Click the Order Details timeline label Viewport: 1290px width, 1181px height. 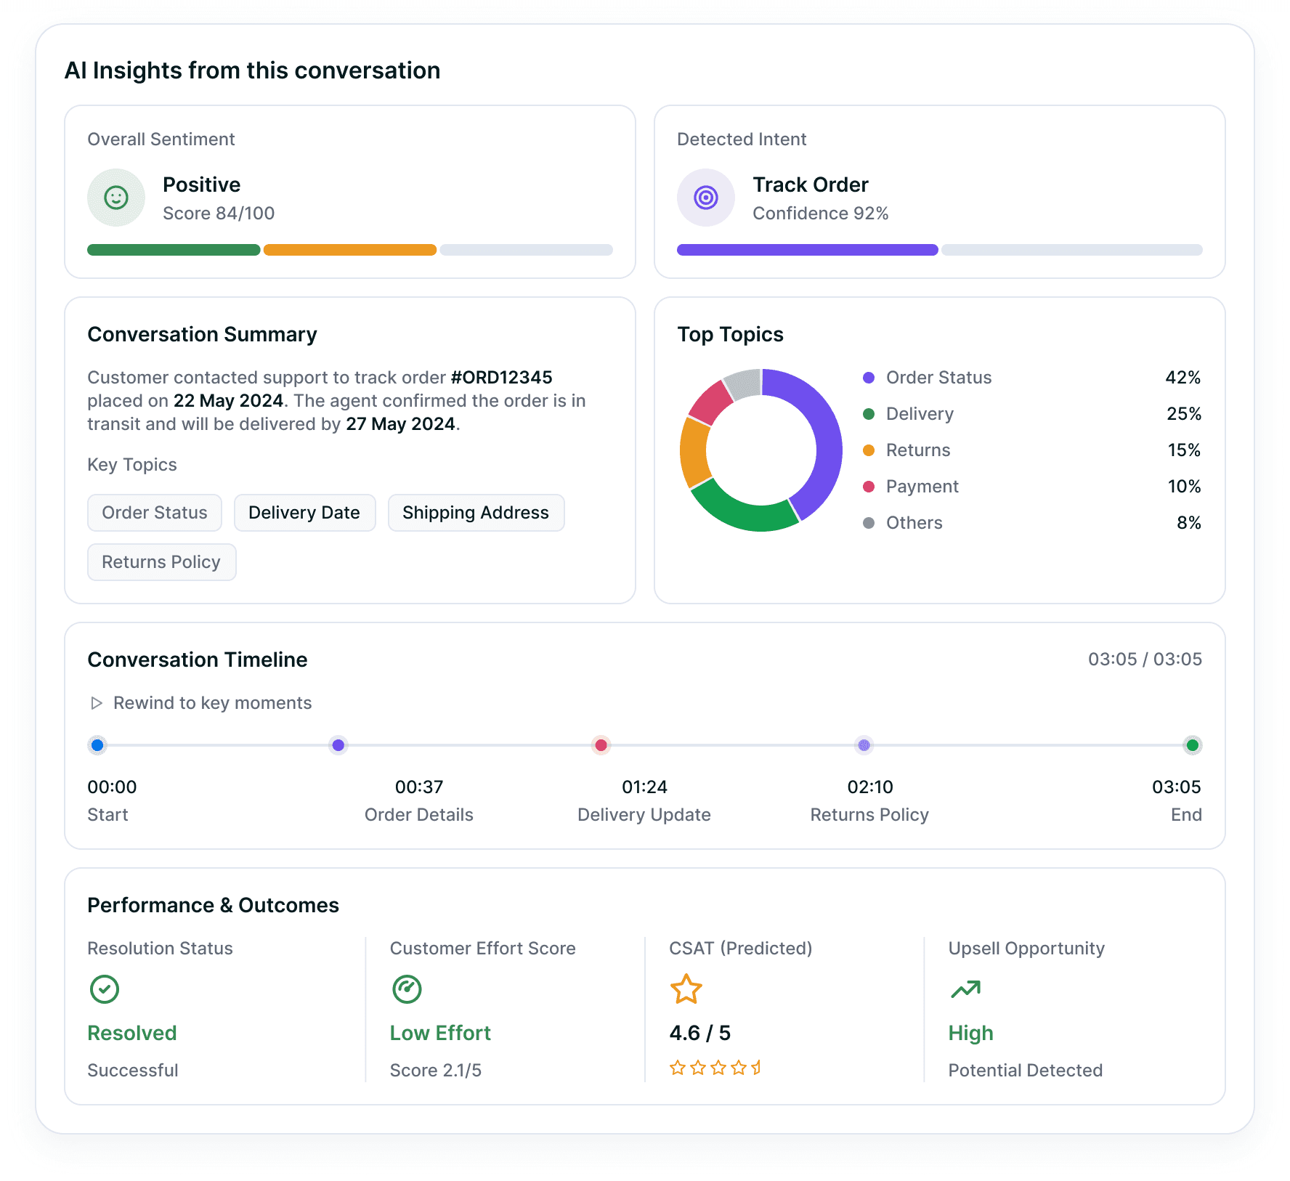point(419,815)
